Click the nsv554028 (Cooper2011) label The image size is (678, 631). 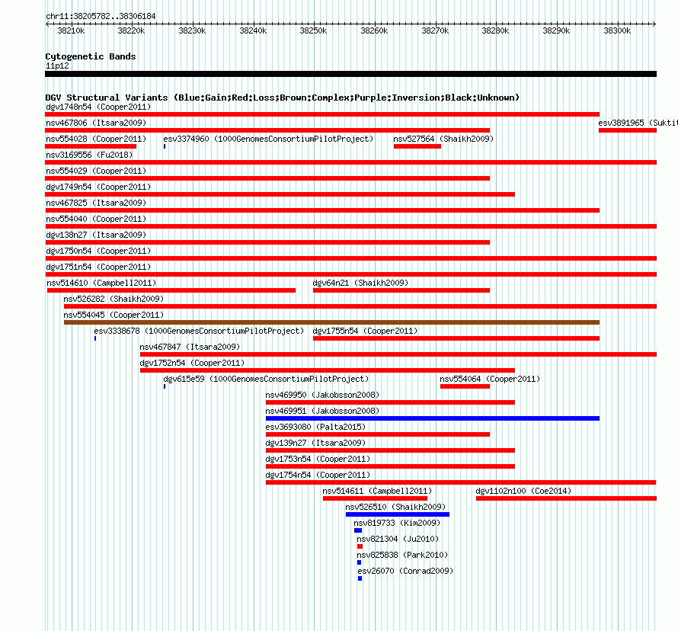coord(96,139)
